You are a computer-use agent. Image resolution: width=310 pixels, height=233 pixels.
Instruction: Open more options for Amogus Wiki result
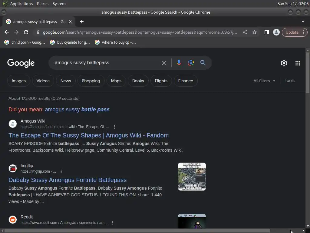click(114, 127)
